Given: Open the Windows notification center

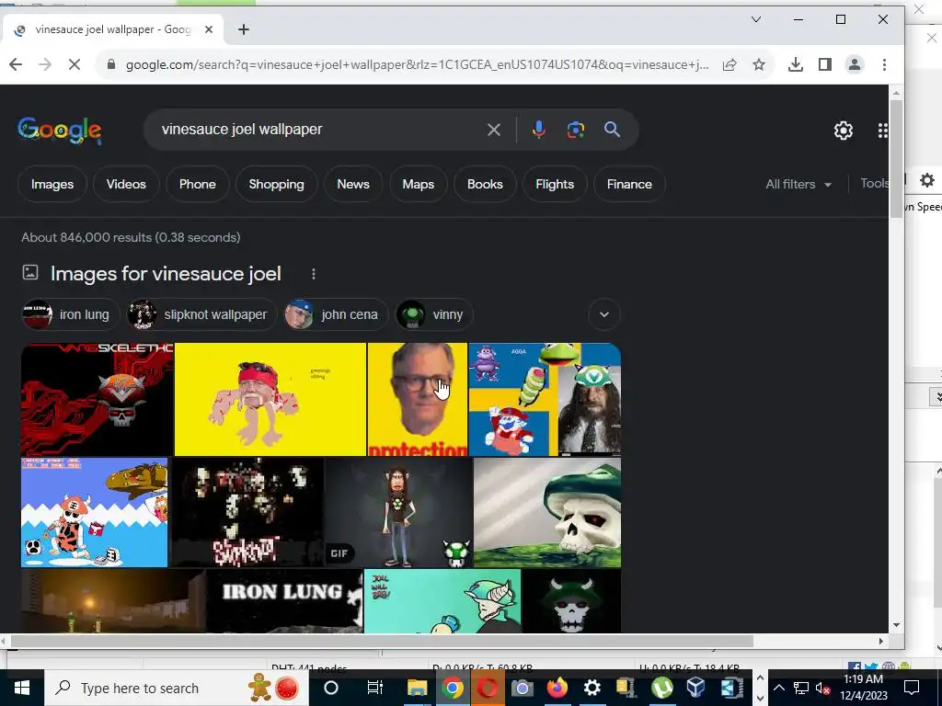Looking at the screenshot, I should coord(912,688).
